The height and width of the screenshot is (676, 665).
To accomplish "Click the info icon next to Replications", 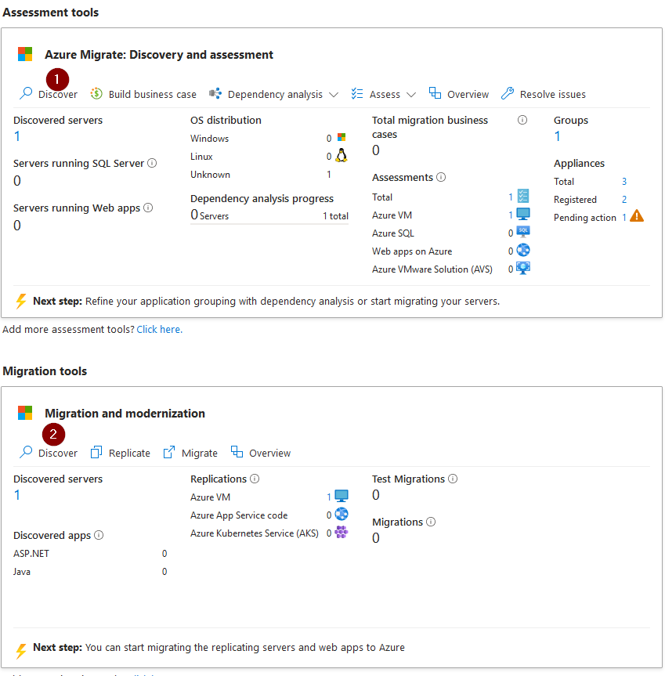I will pos(255,479).
